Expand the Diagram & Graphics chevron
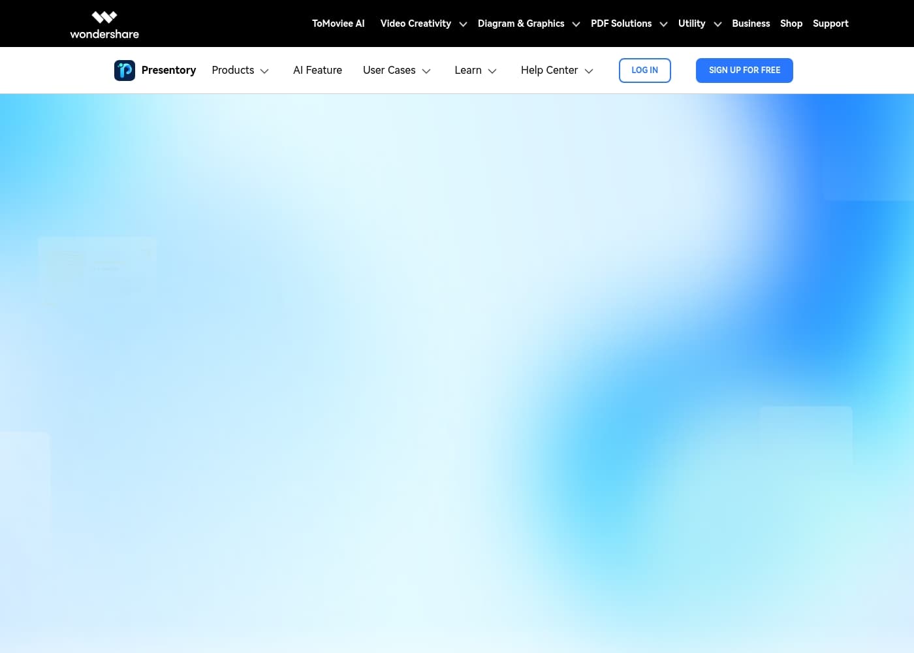914x653 pixels. tap(576, 24)
